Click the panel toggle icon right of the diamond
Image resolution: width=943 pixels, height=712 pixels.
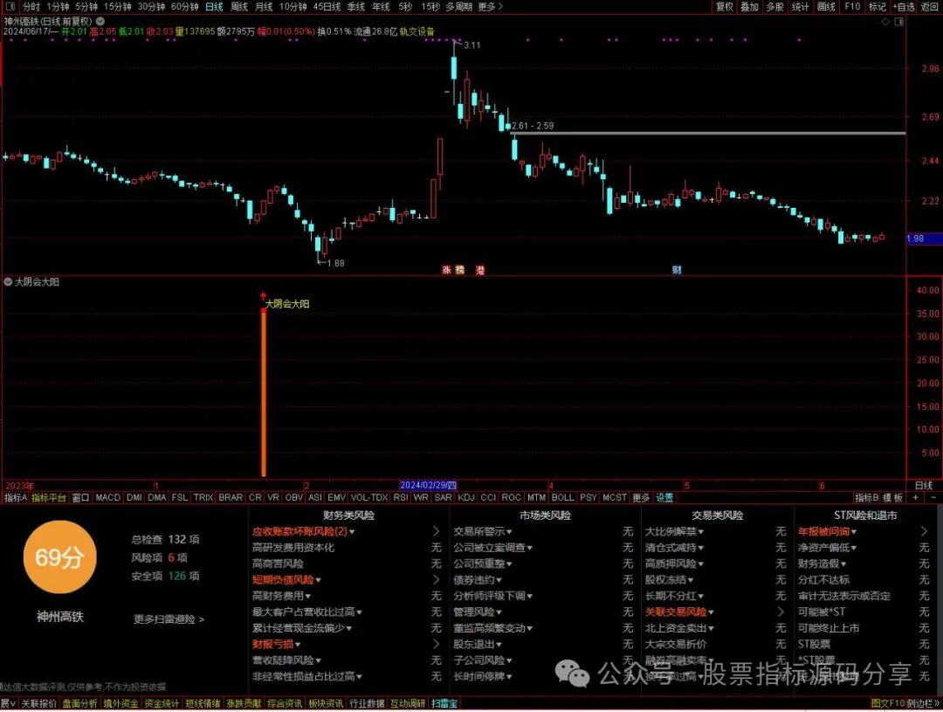(899, 22)
